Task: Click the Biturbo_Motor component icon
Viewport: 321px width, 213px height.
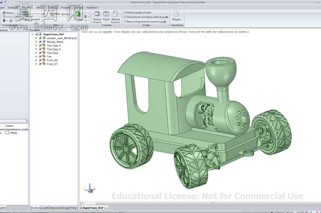Action: click(x=44, y=42)
